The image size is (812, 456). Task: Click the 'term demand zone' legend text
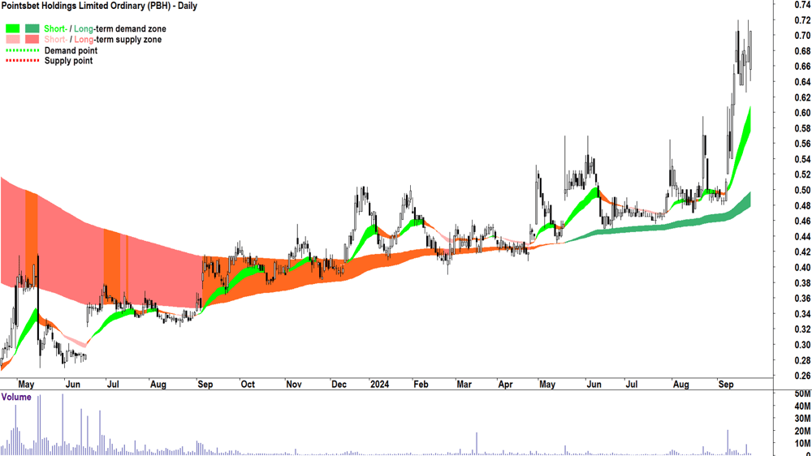click(x=130, y=29)
